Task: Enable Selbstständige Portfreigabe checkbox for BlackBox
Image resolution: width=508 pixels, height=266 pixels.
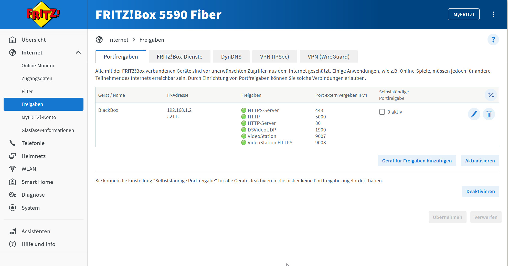Action: click(x=382, y=112)
